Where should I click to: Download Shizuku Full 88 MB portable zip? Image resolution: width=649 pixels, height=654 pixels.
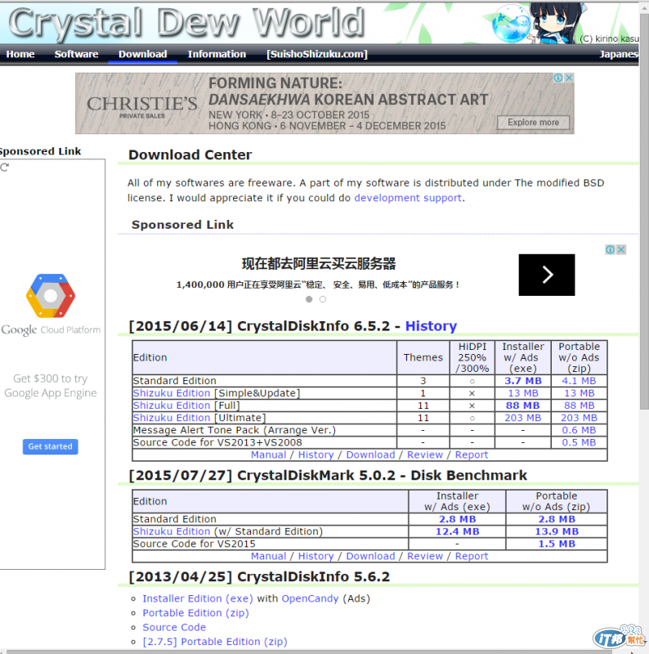pyautogui.click(x=579, y=405)
